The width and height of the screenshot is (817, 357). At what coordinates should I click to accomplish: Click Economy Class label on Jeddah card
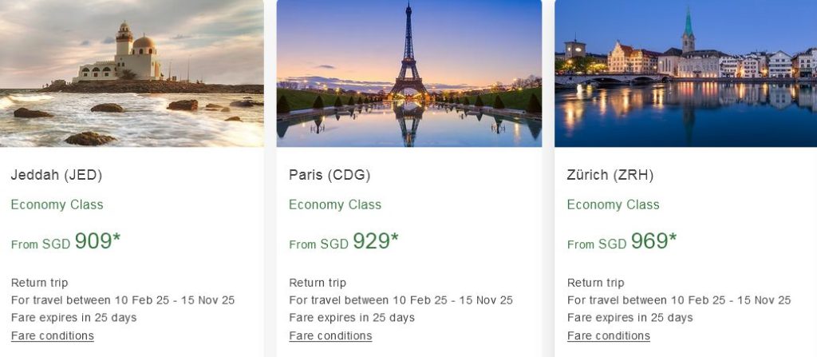(x=57, y=204)
